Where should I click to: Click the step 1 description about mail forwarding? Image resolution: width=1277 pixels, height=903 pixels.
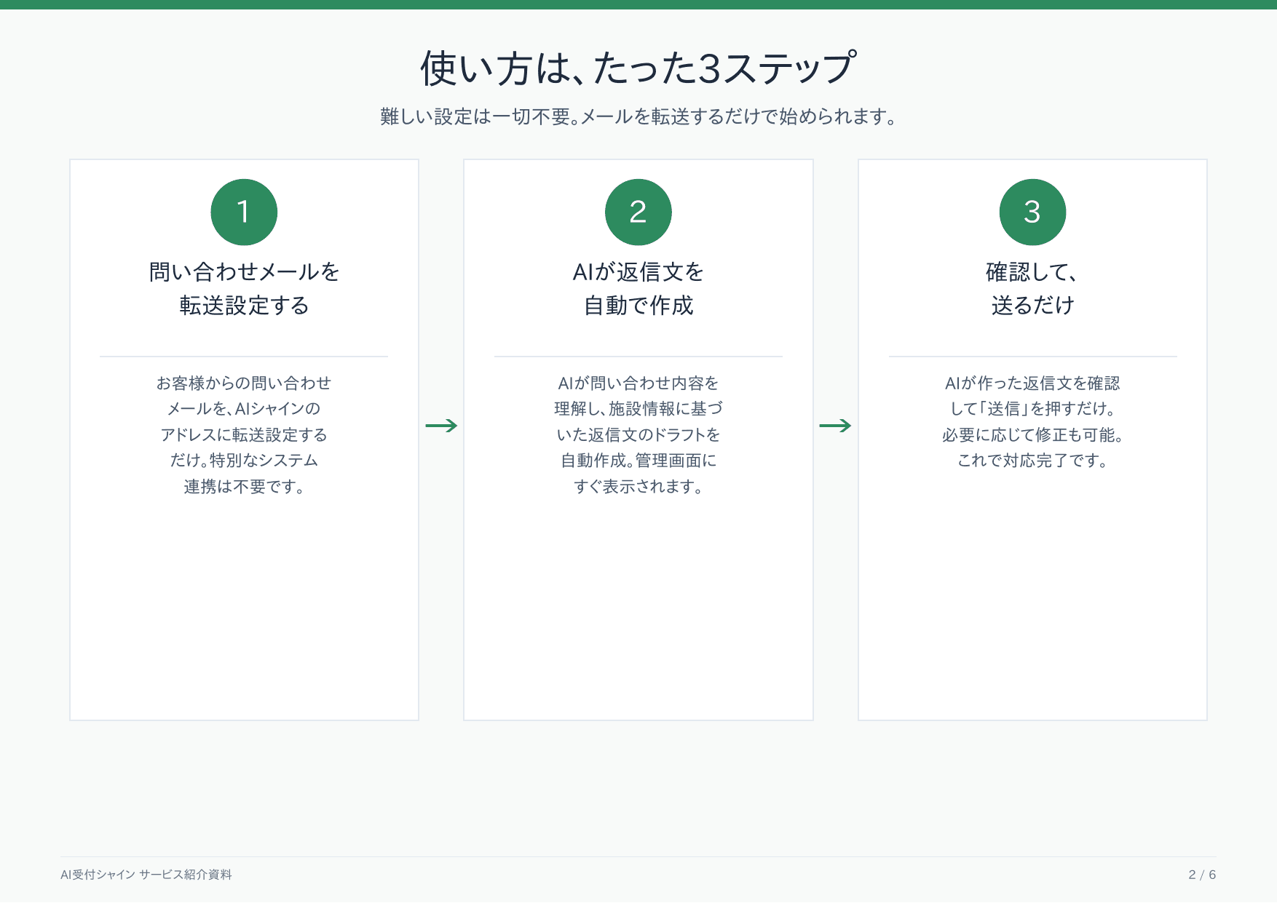(x=244, y=434)
